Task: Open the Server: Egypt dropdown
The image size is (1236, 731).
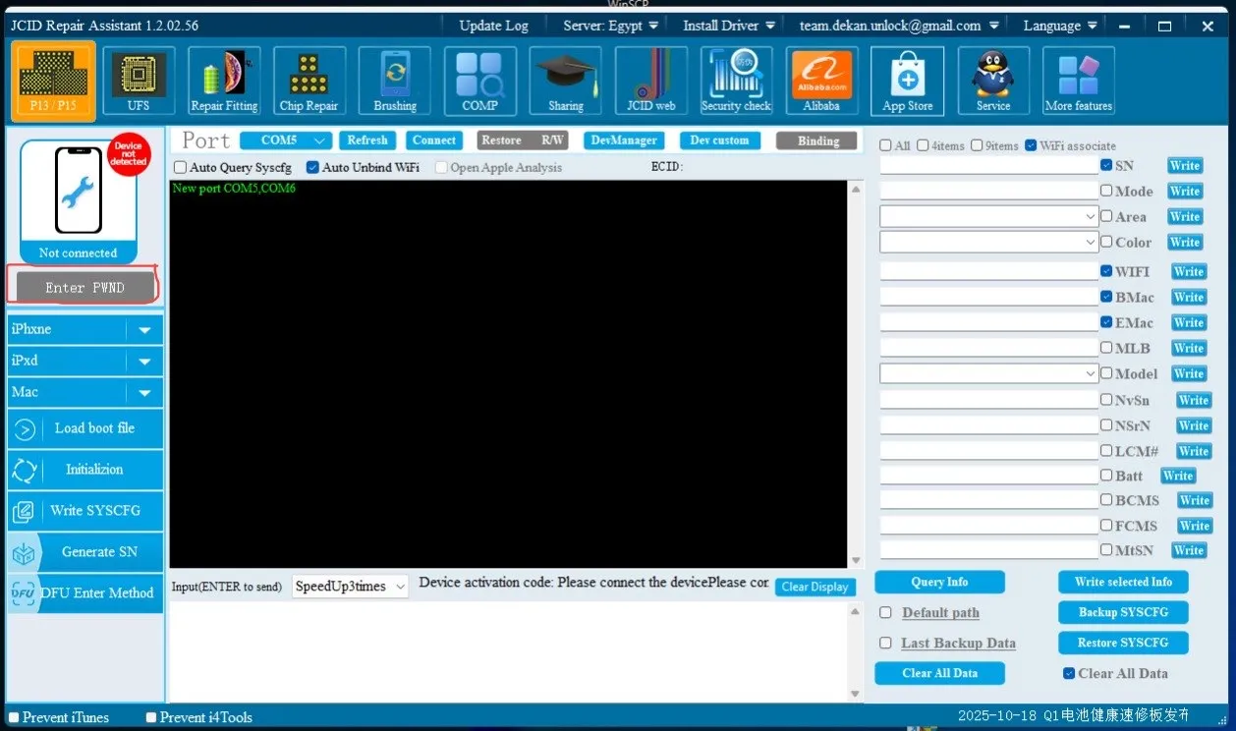Action: [610, 26]
